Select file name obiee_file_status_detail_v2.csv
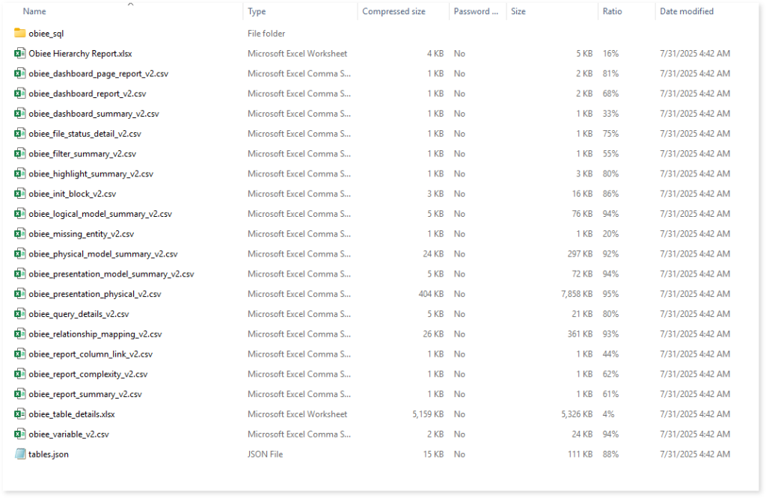Viewport: 766px width, 498px height. coord(85,134)
